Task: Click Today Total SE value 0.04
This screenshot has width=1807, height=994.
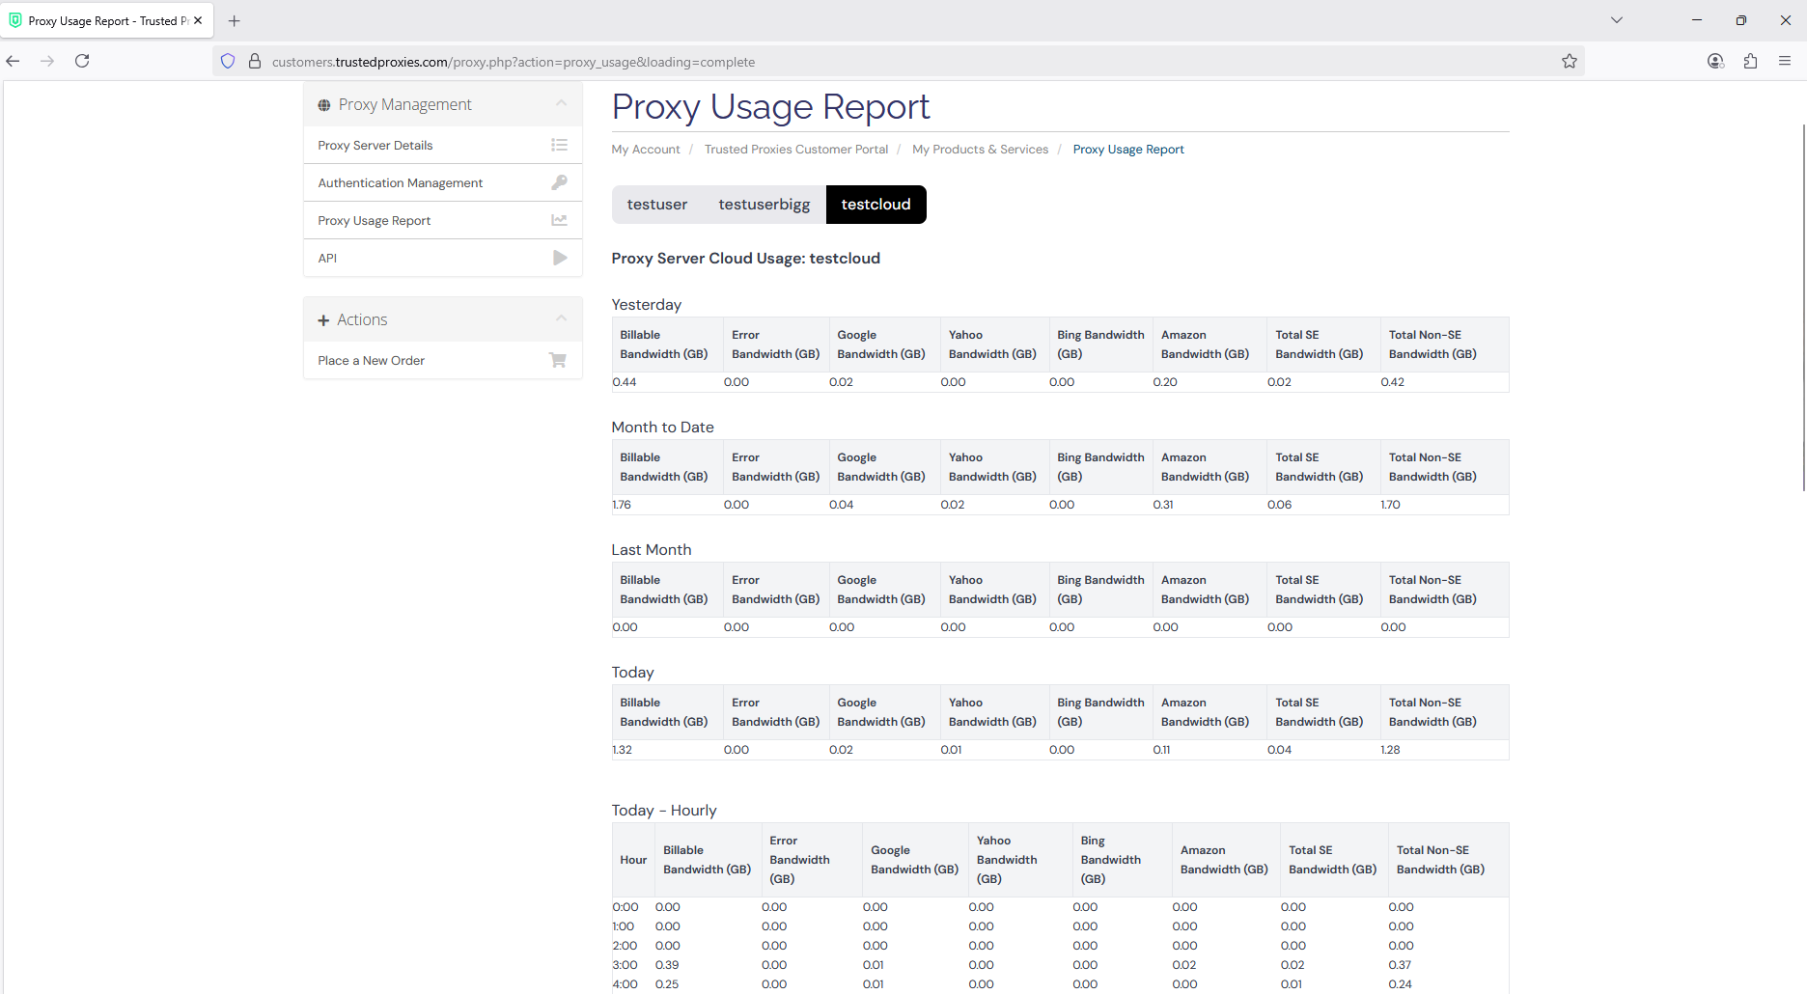Action: 1280,750
